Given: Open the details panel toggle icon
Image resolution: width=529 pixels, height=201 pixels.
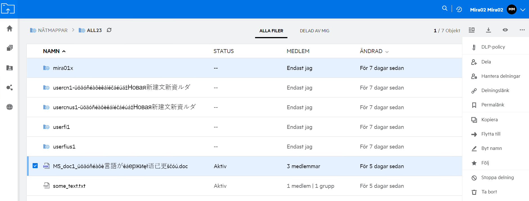Looking at the screenshot, I should click(x=472, y=30).
